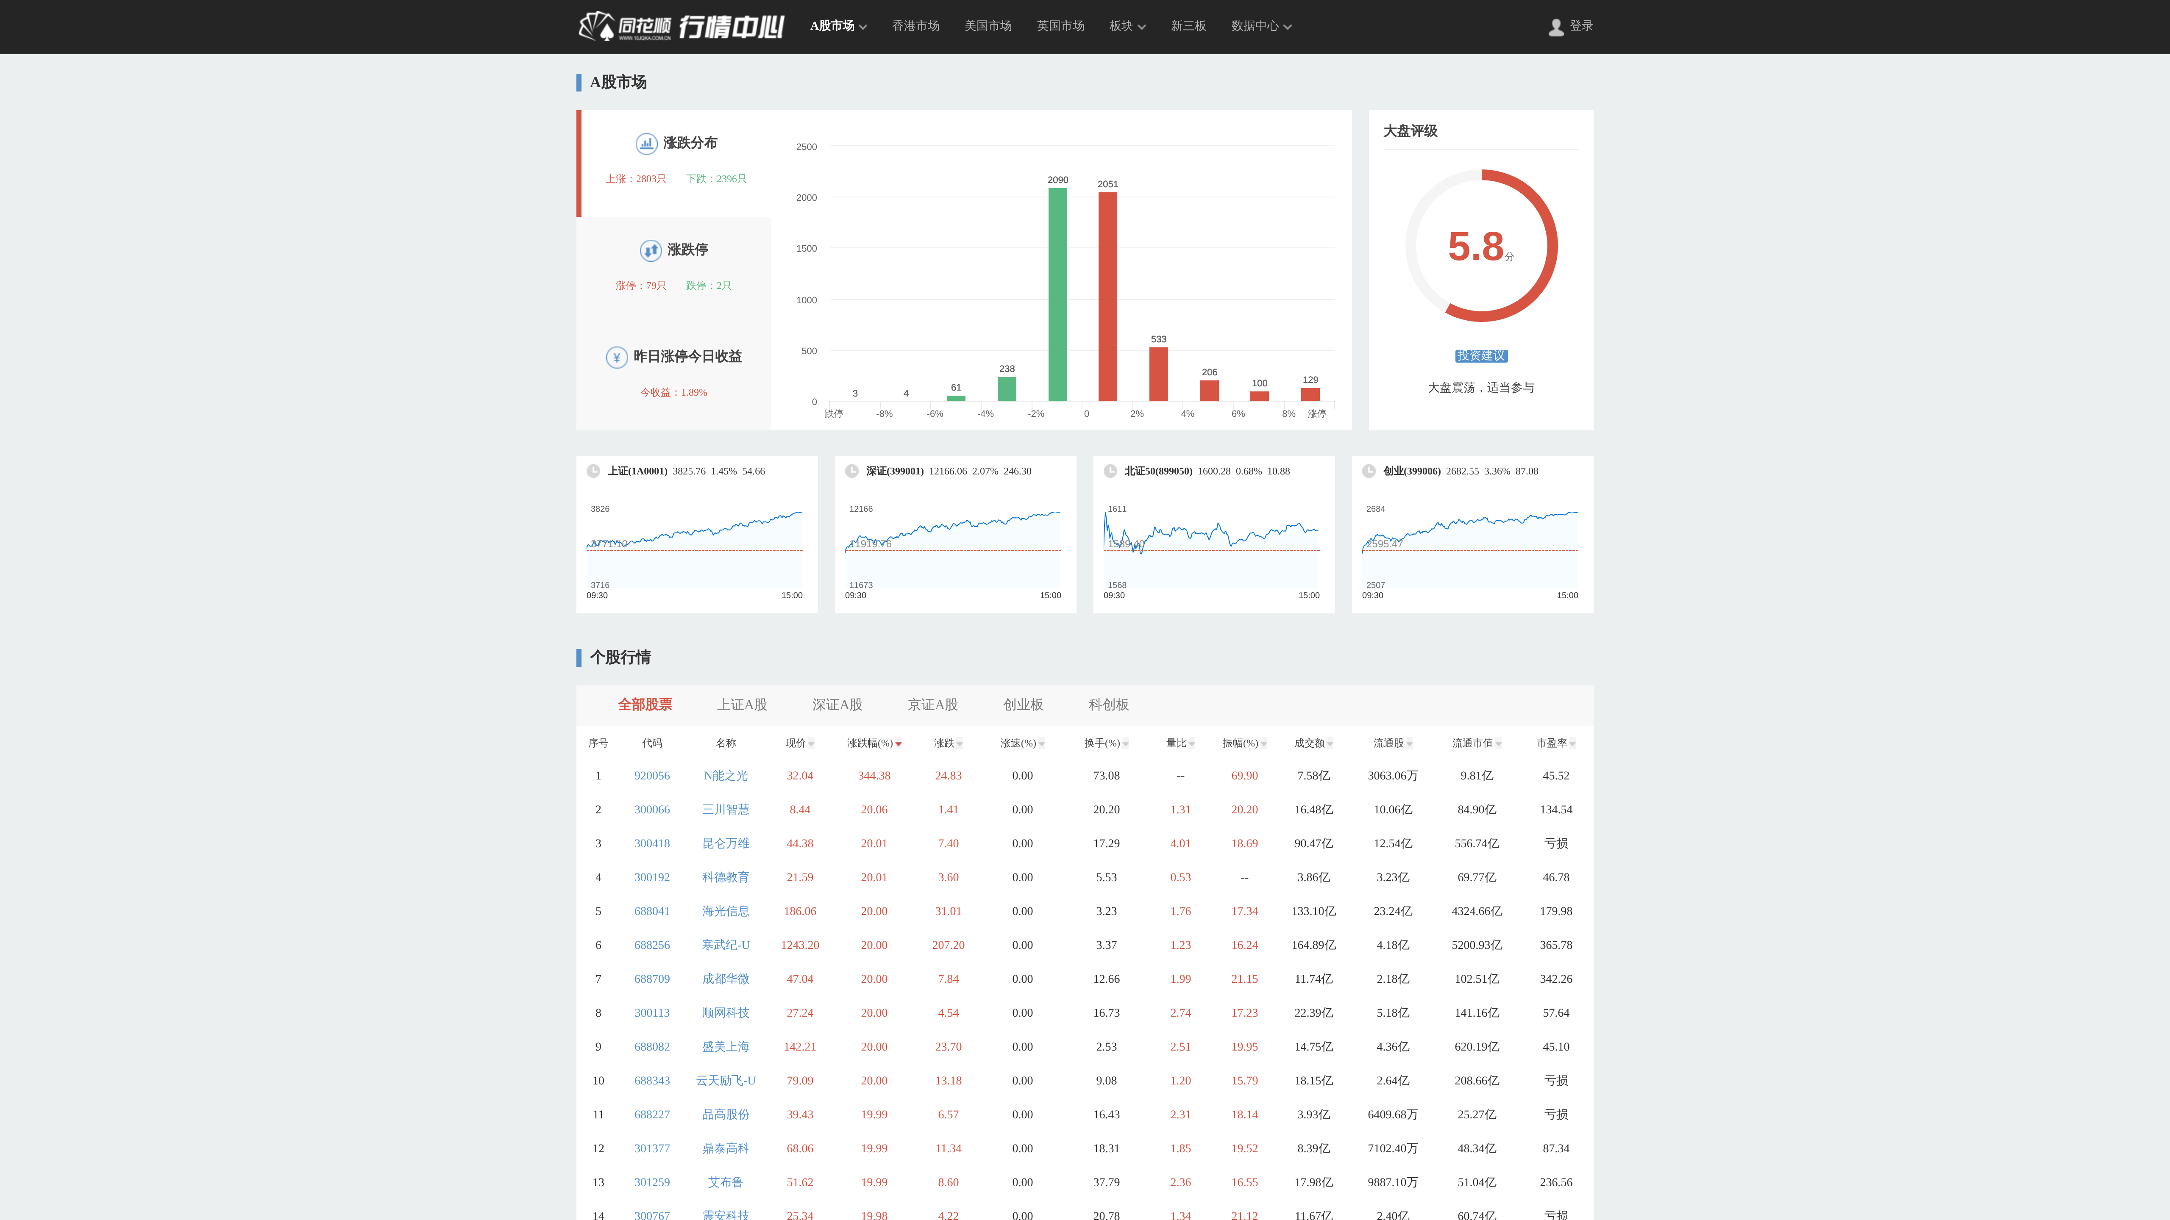
Task: Click the 今收益：1.89% text
Action: pyautogui.click(x=673, y=392)
